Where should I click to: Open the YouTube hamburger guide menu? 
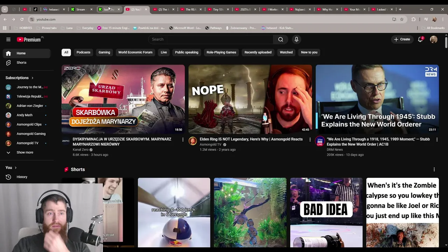point(8,40)
